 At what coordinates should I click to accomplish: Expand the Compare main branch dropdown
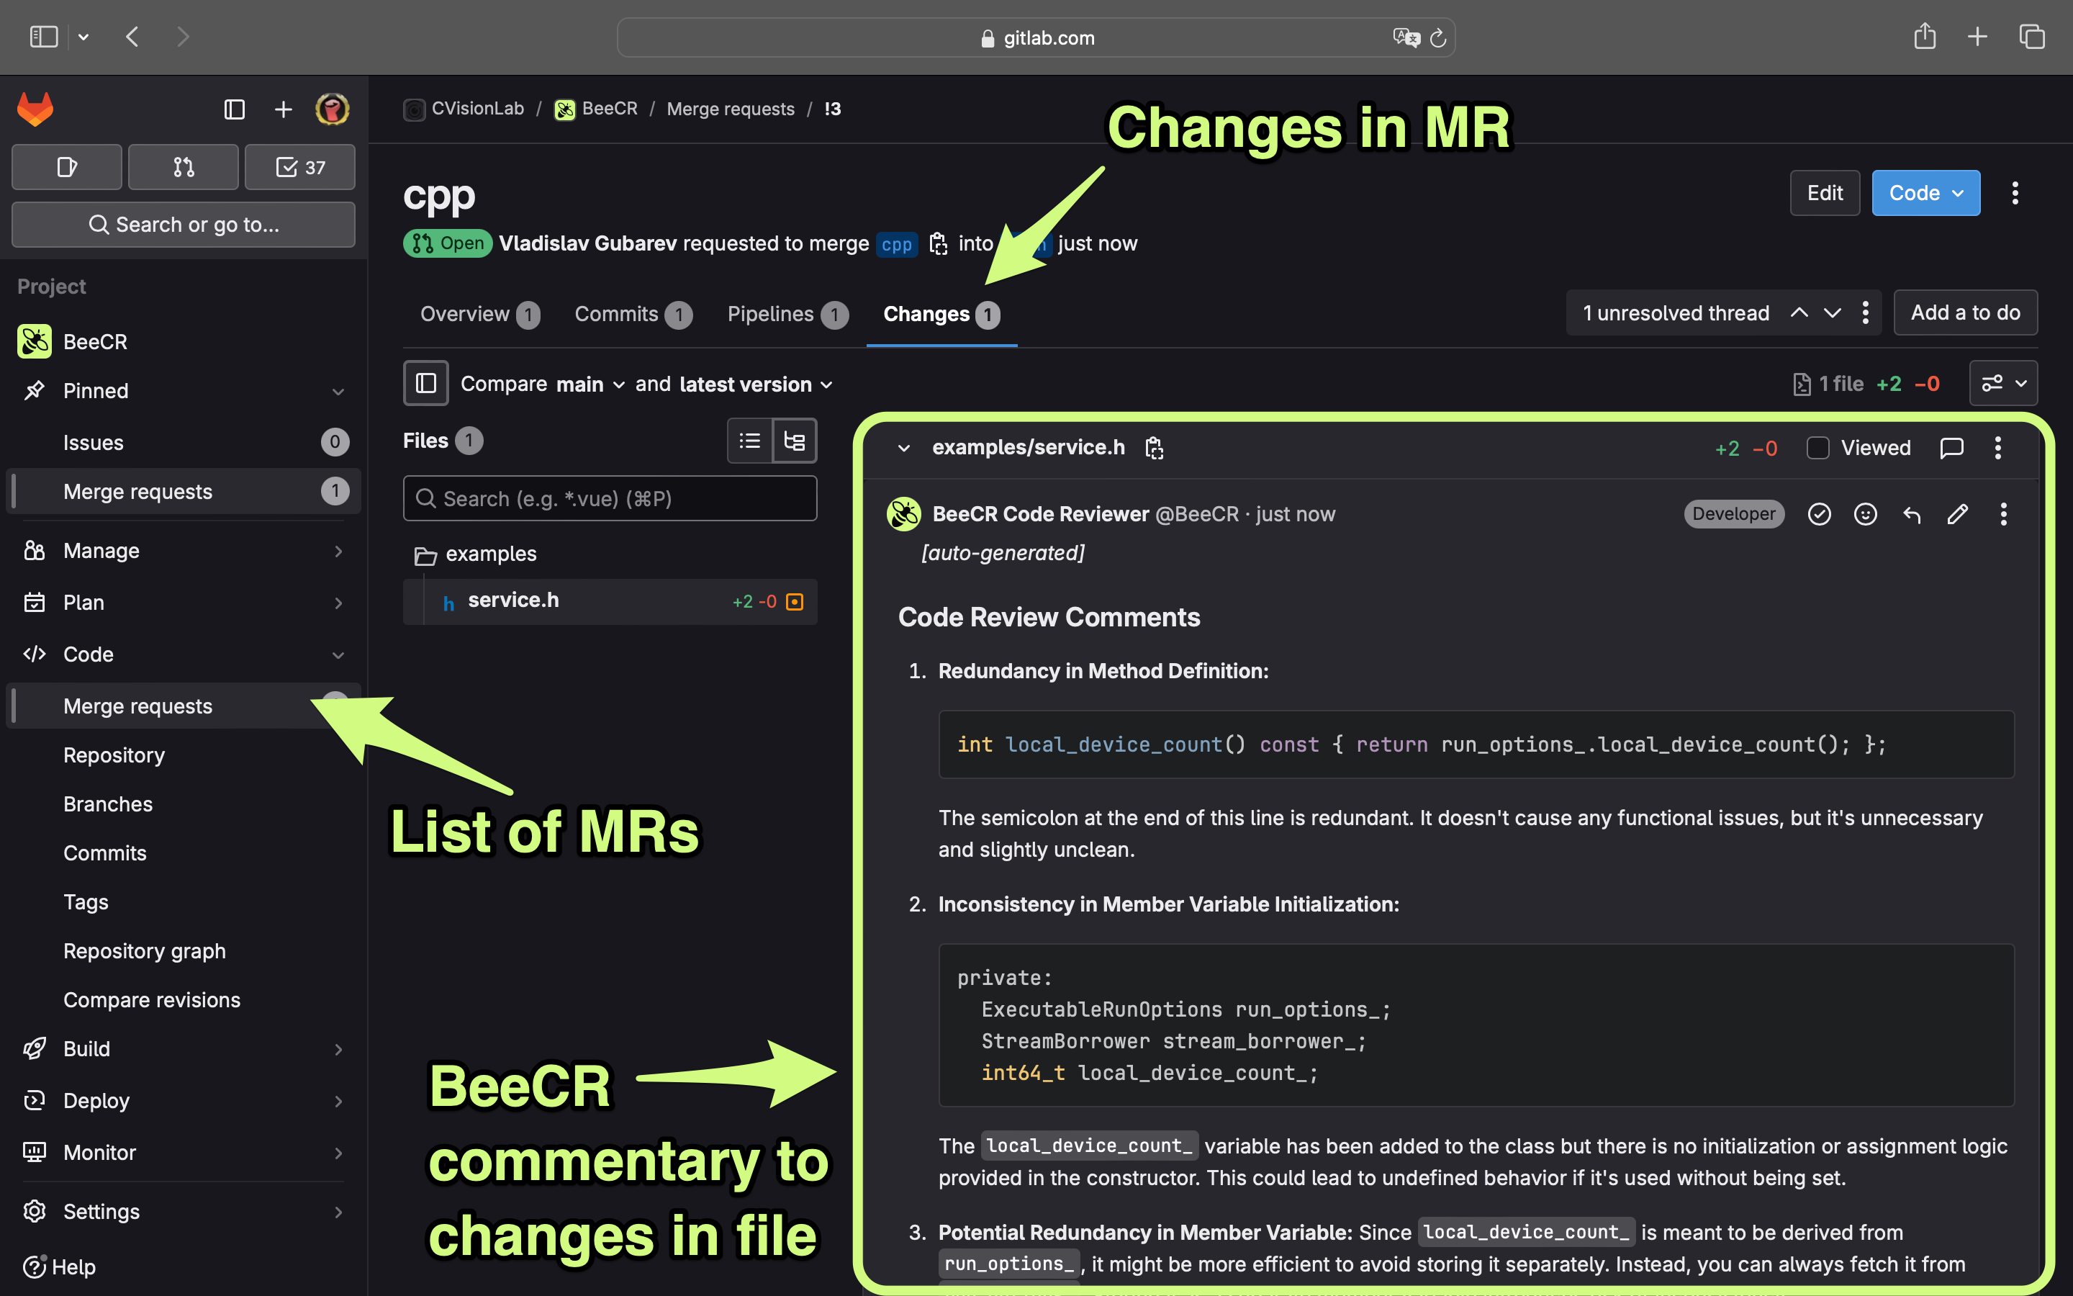coord(590,384)
